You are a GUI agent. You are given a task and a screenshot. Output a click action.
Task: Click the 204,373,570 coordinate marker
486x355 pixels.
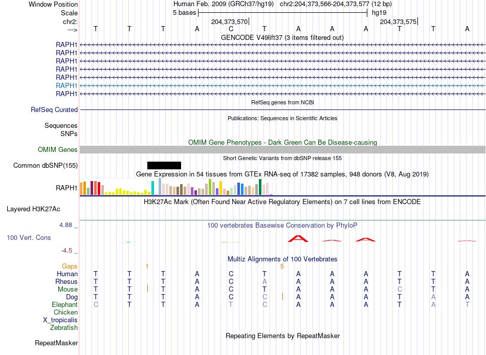pos(230,21)
